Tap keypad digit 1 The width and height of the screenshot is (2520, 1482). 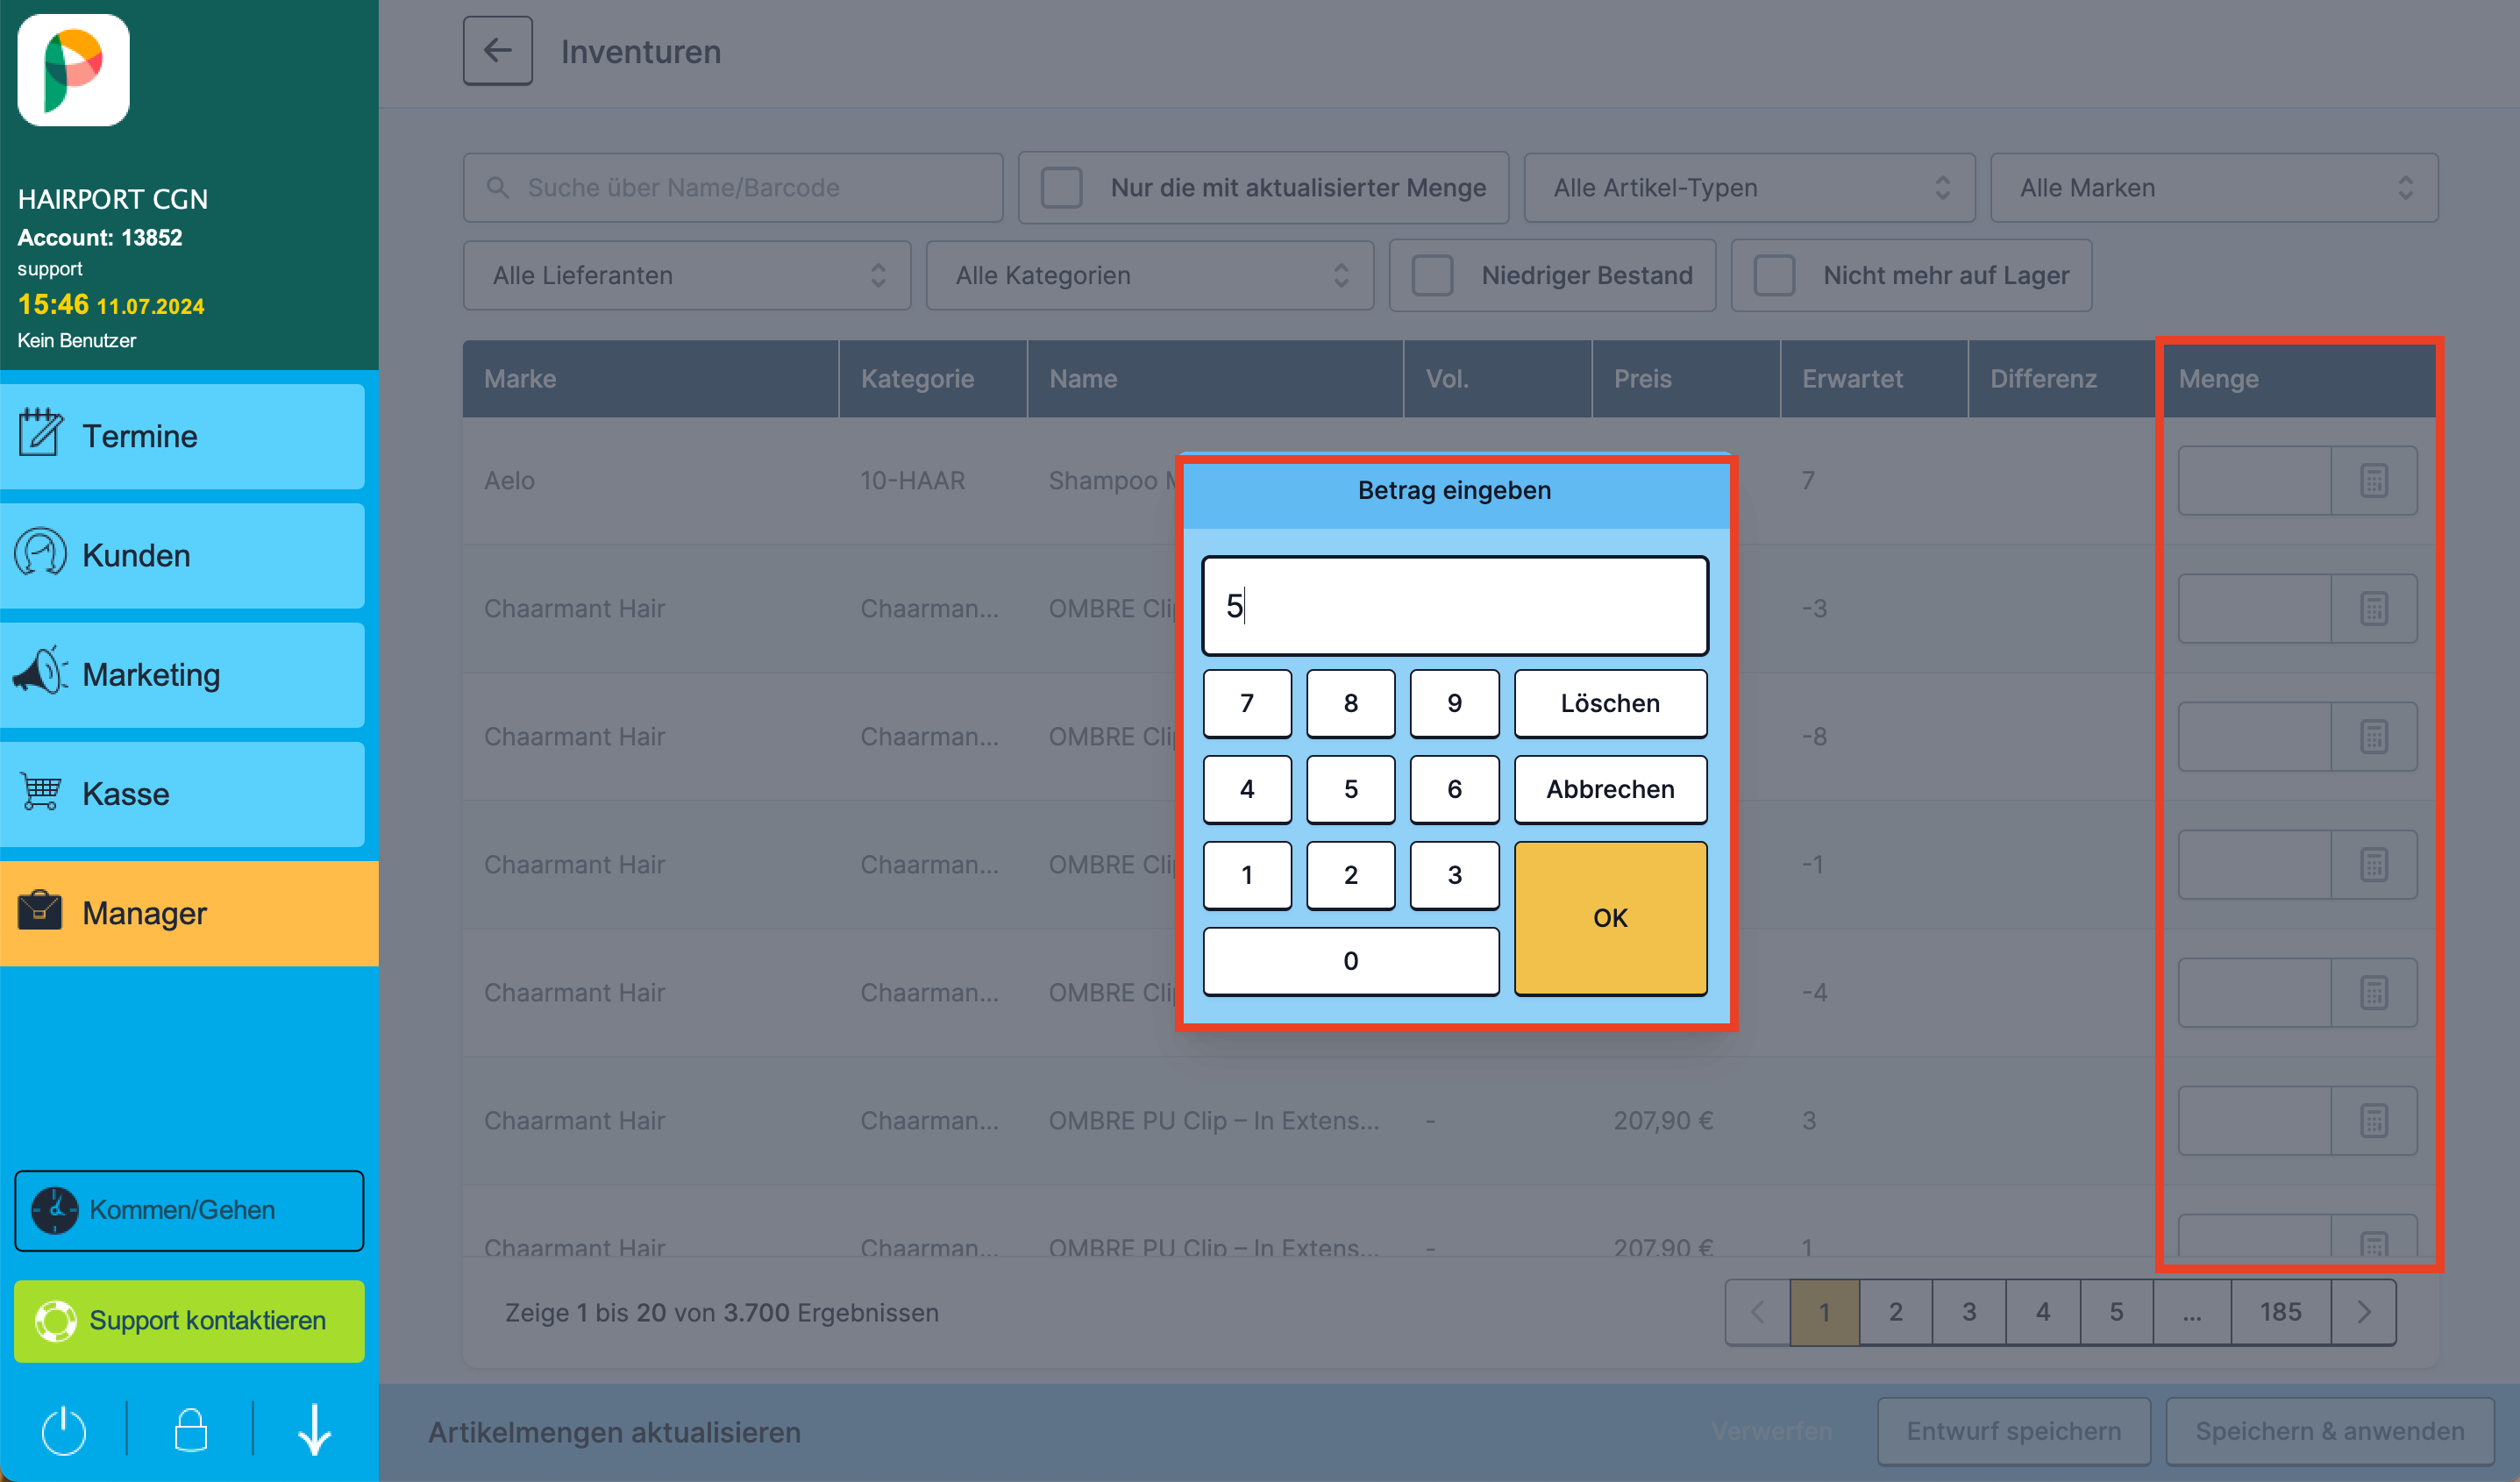coord(1247,875)
